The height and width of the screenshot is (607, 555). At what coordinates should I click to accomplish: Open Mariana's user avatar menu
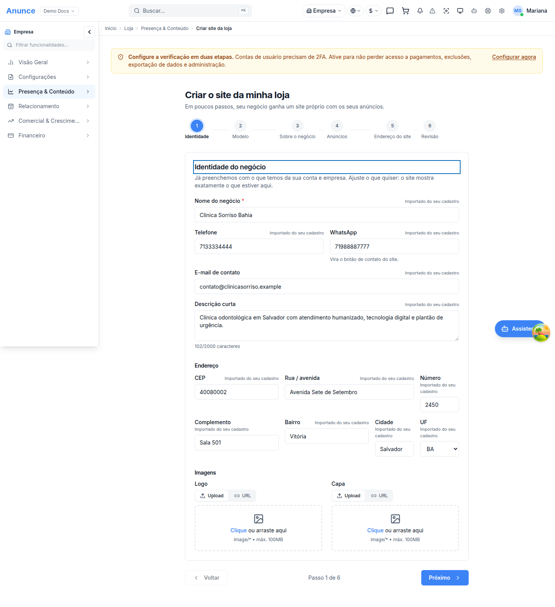tap(530, 11)
